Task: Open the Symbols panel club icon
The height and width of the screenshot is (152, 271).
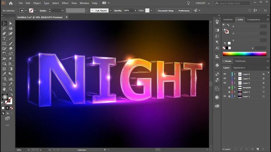Action: point(217,65)
